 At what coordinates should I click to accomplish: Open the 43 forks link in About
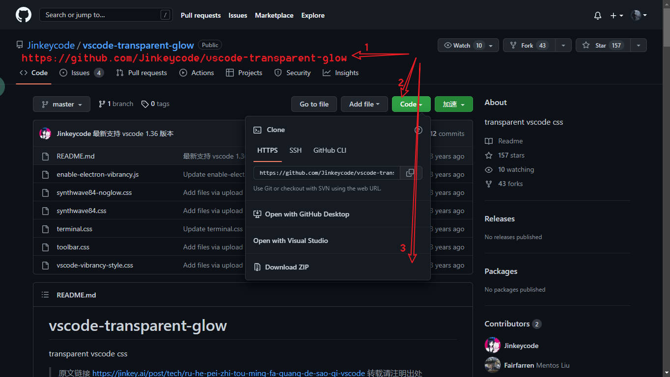pos(504,184)
